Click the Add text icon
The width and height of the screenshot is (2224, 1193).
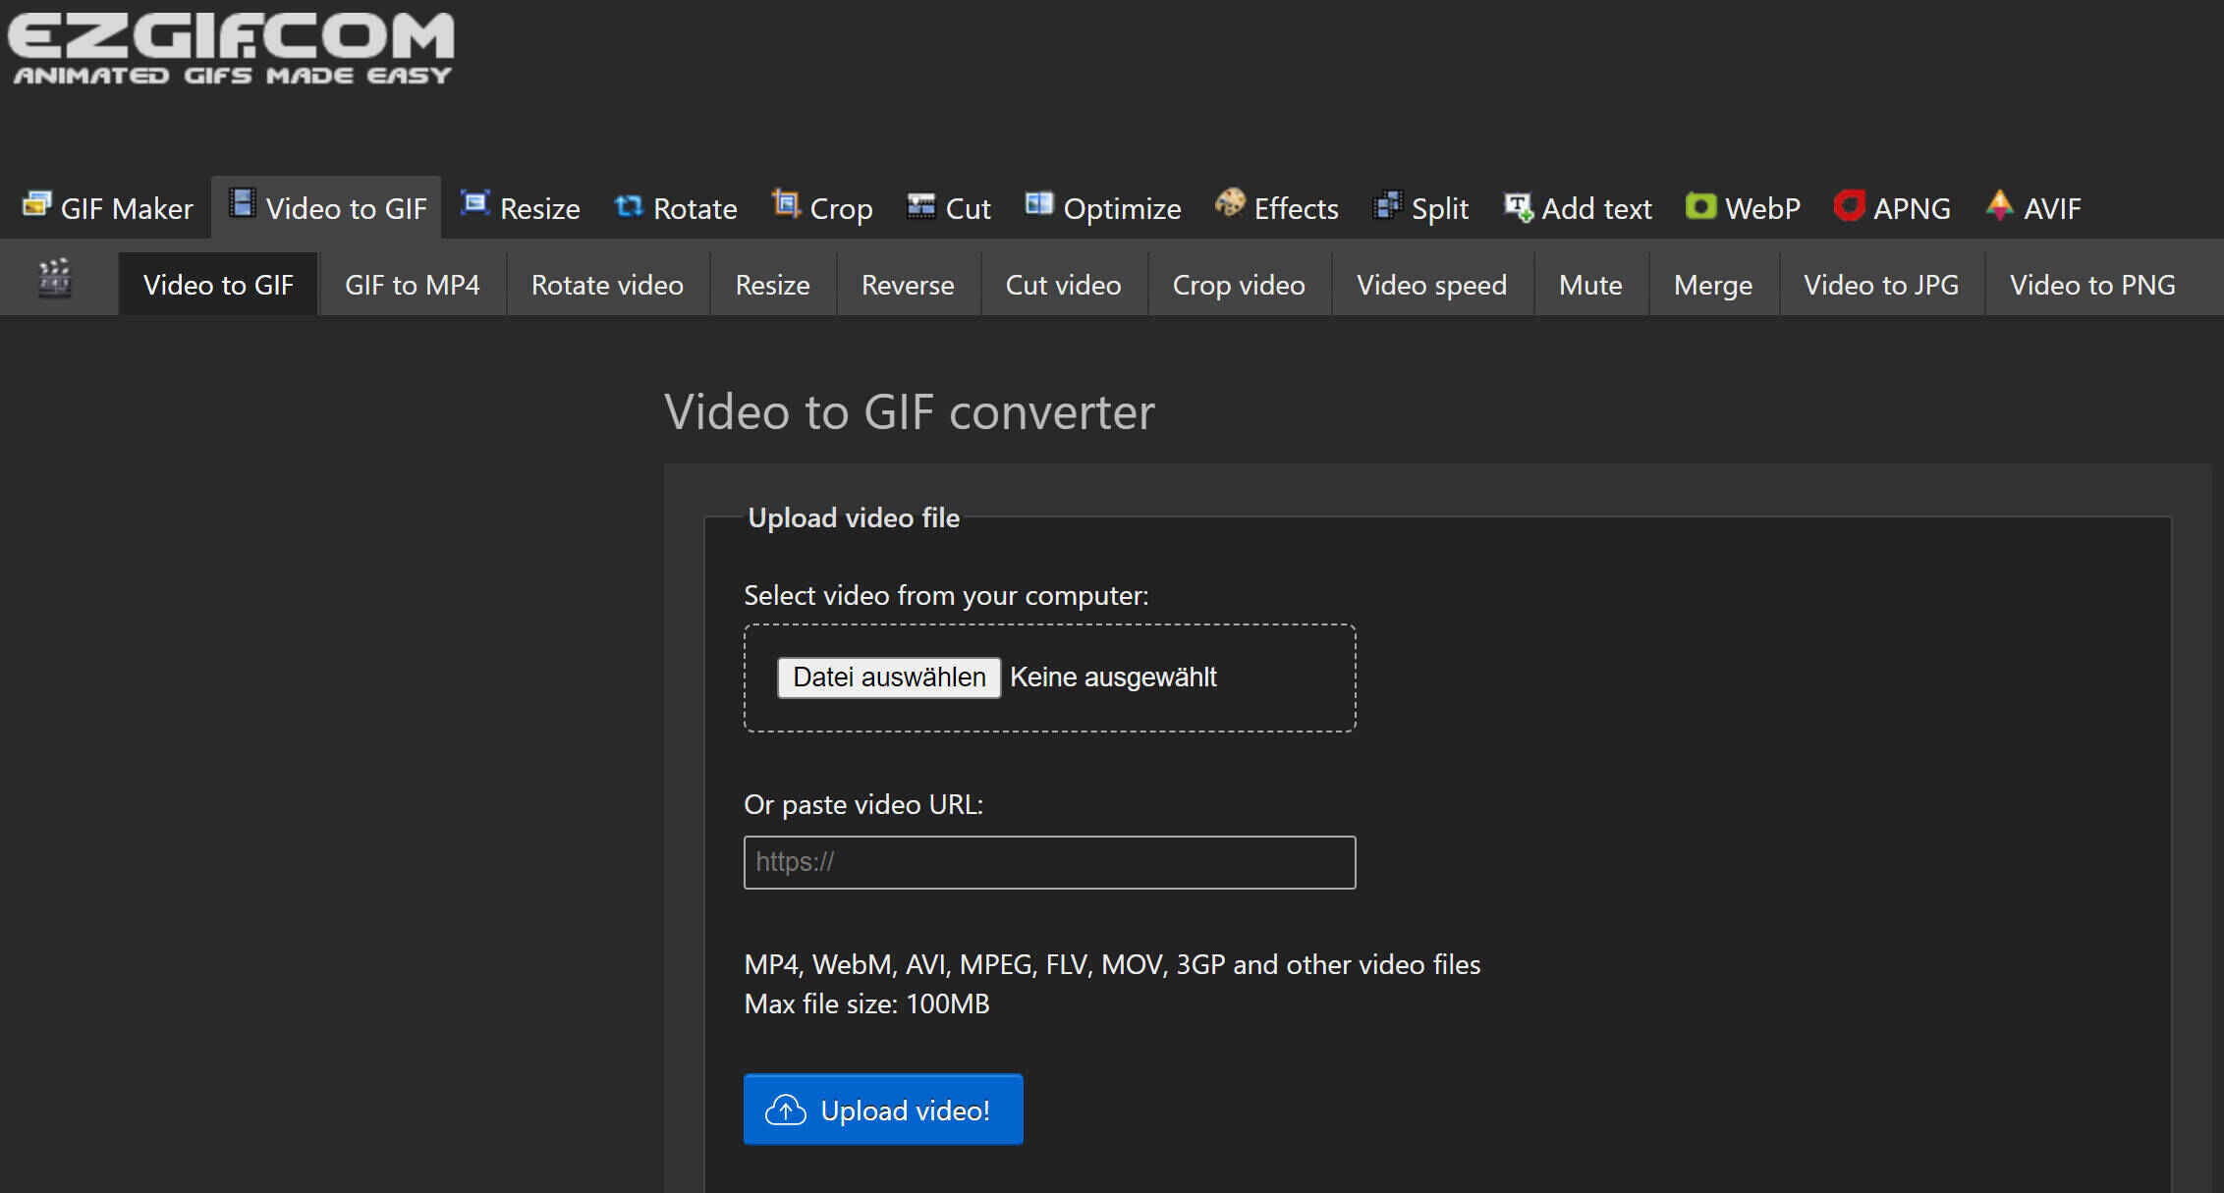click(x=1519, y=206)
